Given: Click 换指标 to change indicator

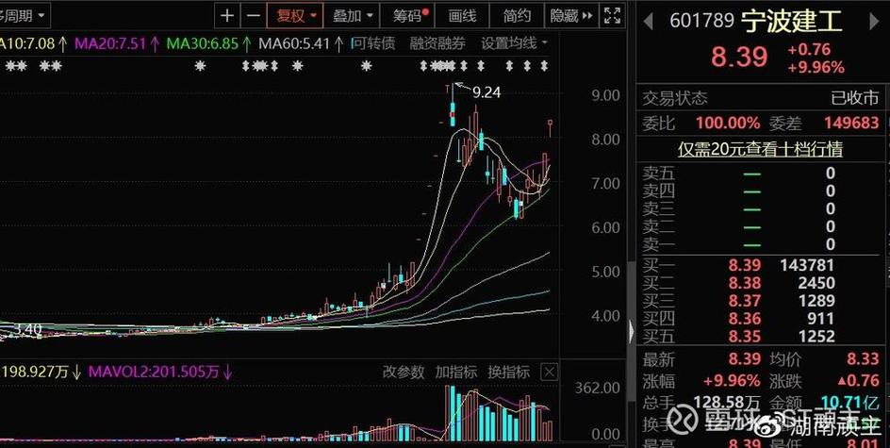Looking at the screenshot, I should [508, 373].
